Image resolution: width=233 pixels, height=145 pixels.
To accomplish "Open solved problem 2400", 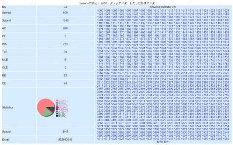I will 163,86.
